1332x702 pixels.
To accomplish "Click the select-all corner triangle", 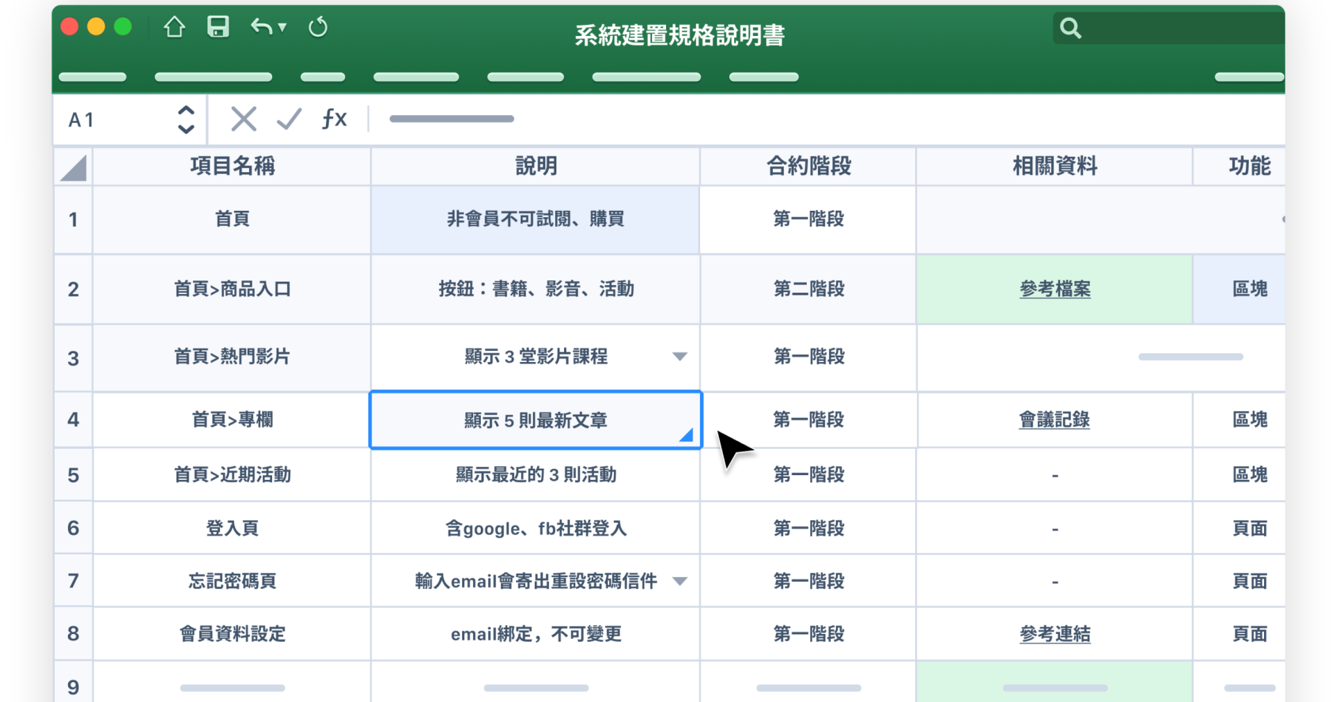I will 74,168.
